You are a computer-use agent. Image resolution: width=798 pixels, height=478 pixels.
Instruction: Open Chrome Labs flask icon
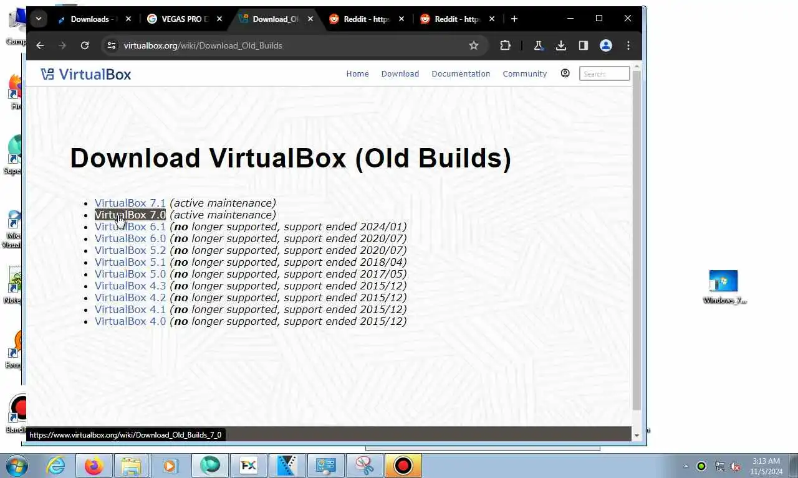(x=538, y=45)
